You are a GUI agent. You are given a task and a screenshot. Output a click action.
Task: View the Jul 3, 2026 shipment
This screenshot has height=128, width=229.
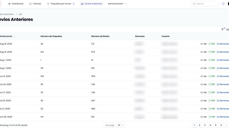204,109
